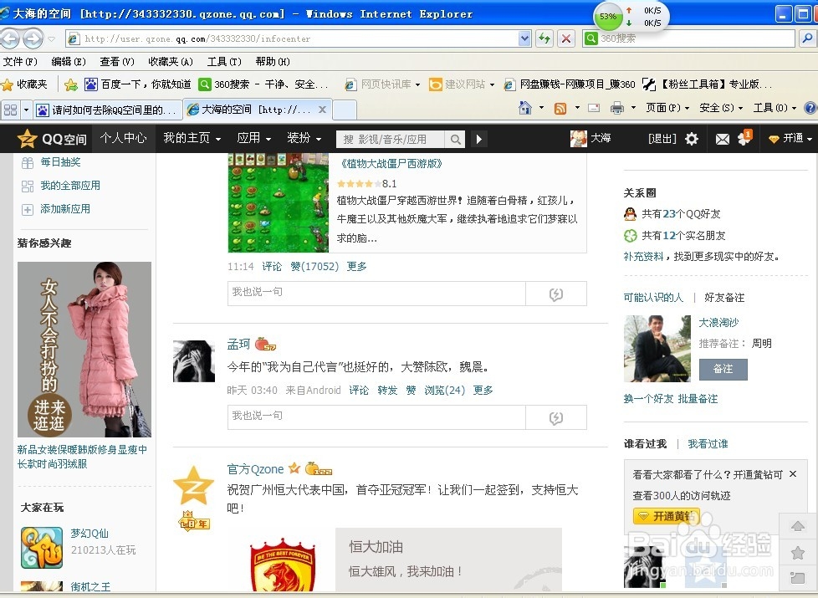This screenshot has width=818, height=598.
Task: Click 赞(17052) under the game post
Action: [x=314, y=267]
